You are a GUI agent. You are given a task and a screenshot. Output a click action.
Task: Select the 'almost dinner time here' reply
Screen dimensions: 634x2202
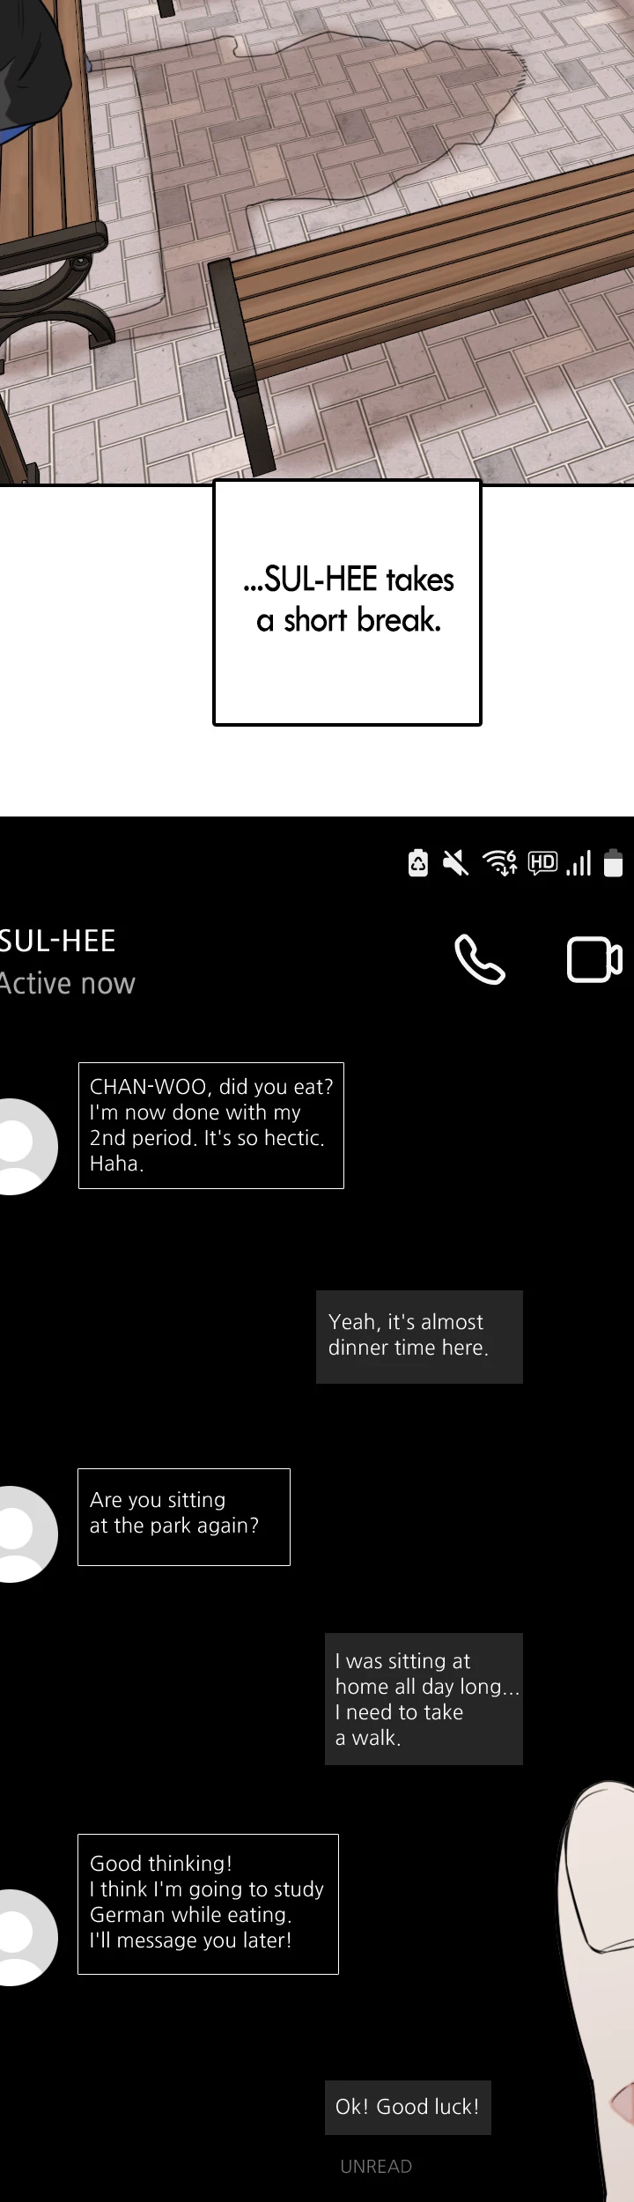(x=419, y=1336)
